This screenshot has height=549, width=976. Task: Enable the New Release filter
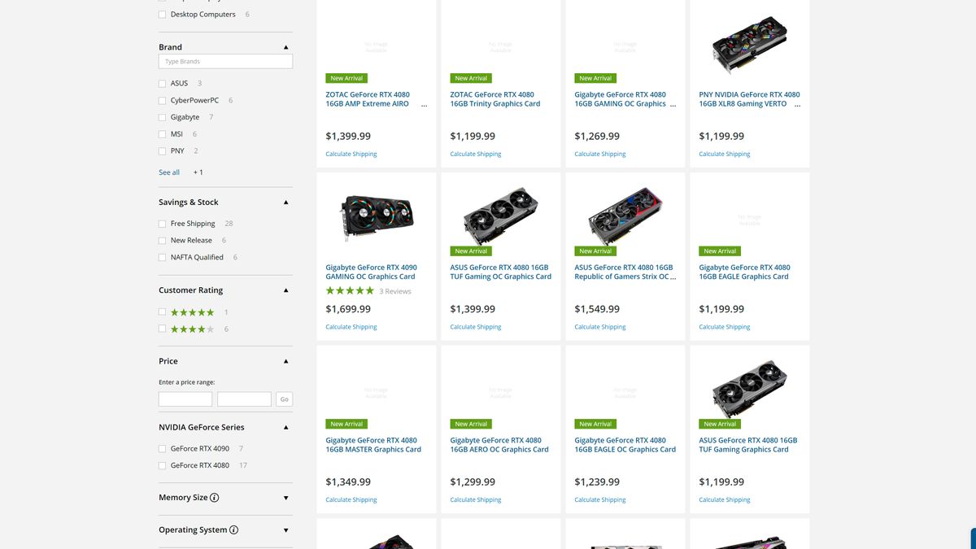point(163,241)
